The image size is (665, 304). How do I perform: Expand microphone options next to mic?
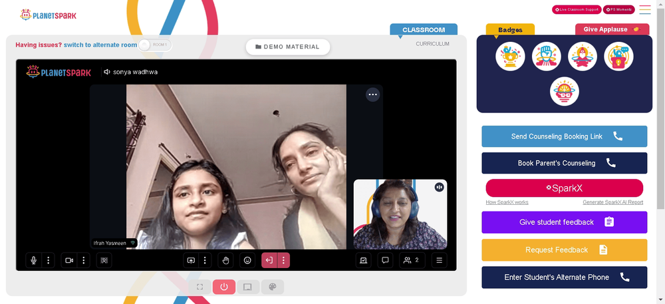49,260
